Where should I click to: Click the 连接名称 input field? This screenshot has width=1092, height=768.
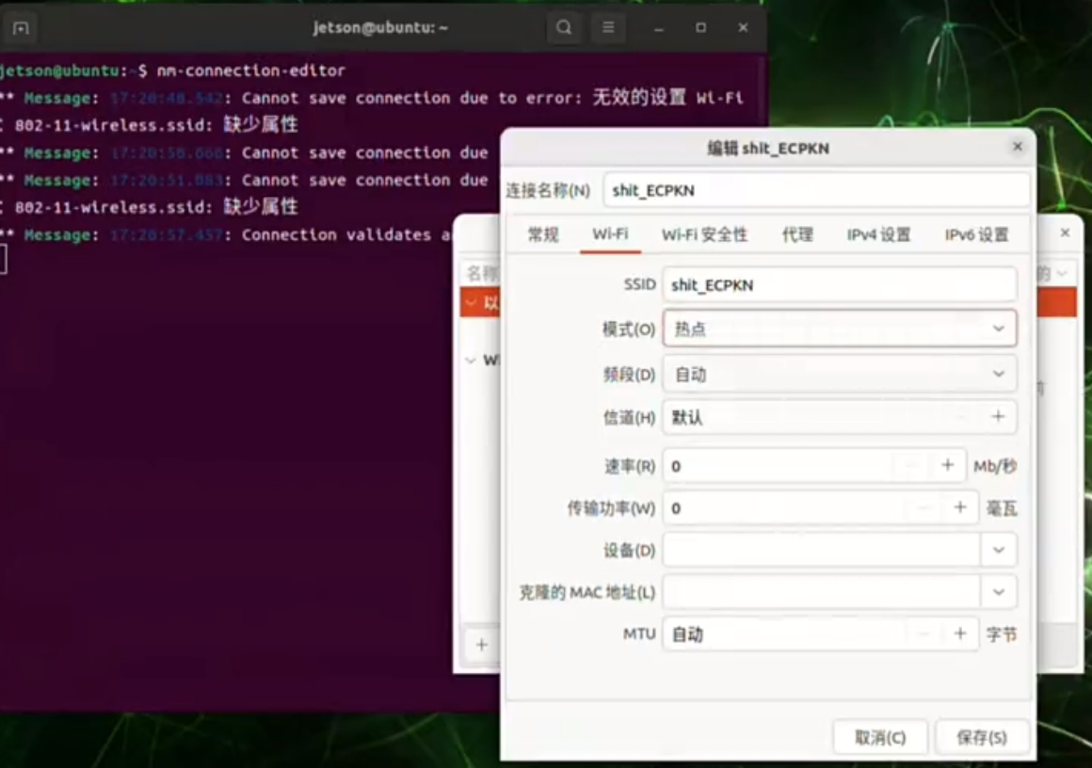tap(816, 190)
